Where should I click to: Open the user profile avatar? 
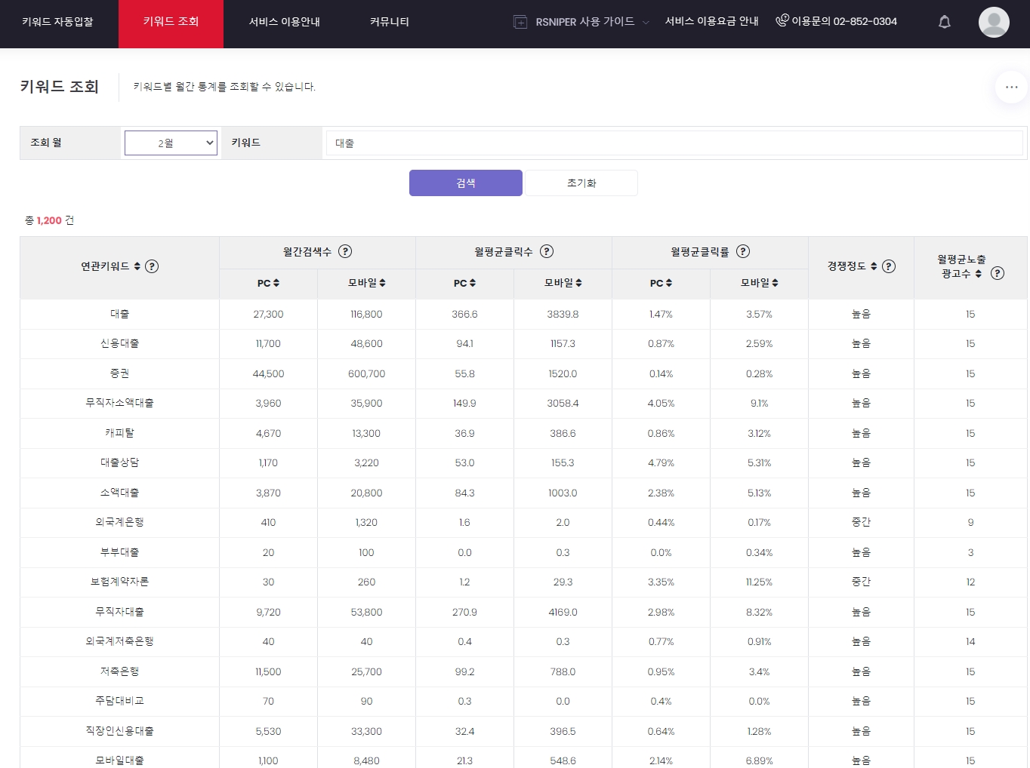pos(993,22)
